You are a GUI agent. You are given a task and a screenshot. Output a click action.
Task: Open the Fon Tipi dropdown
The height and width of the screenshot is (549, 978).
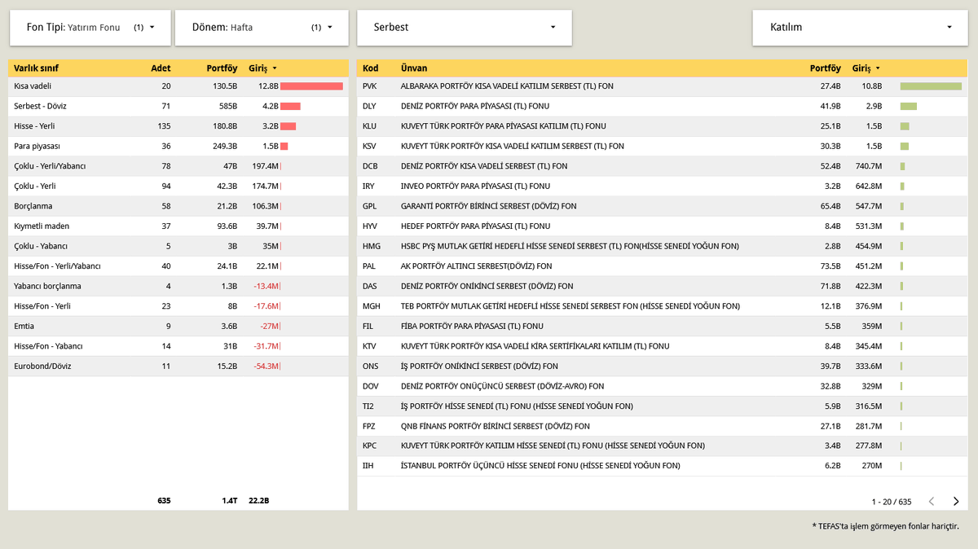tap(90, 28)
